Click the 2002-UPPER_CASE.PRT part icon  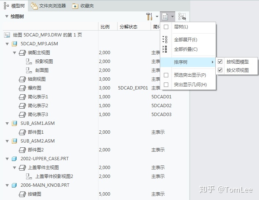(14, 159)
